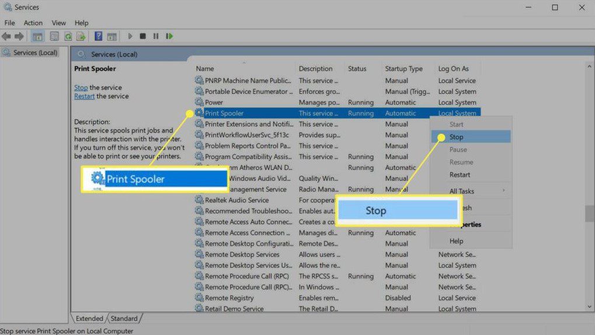Click the Export List toolbar icon

pos(81,36)
